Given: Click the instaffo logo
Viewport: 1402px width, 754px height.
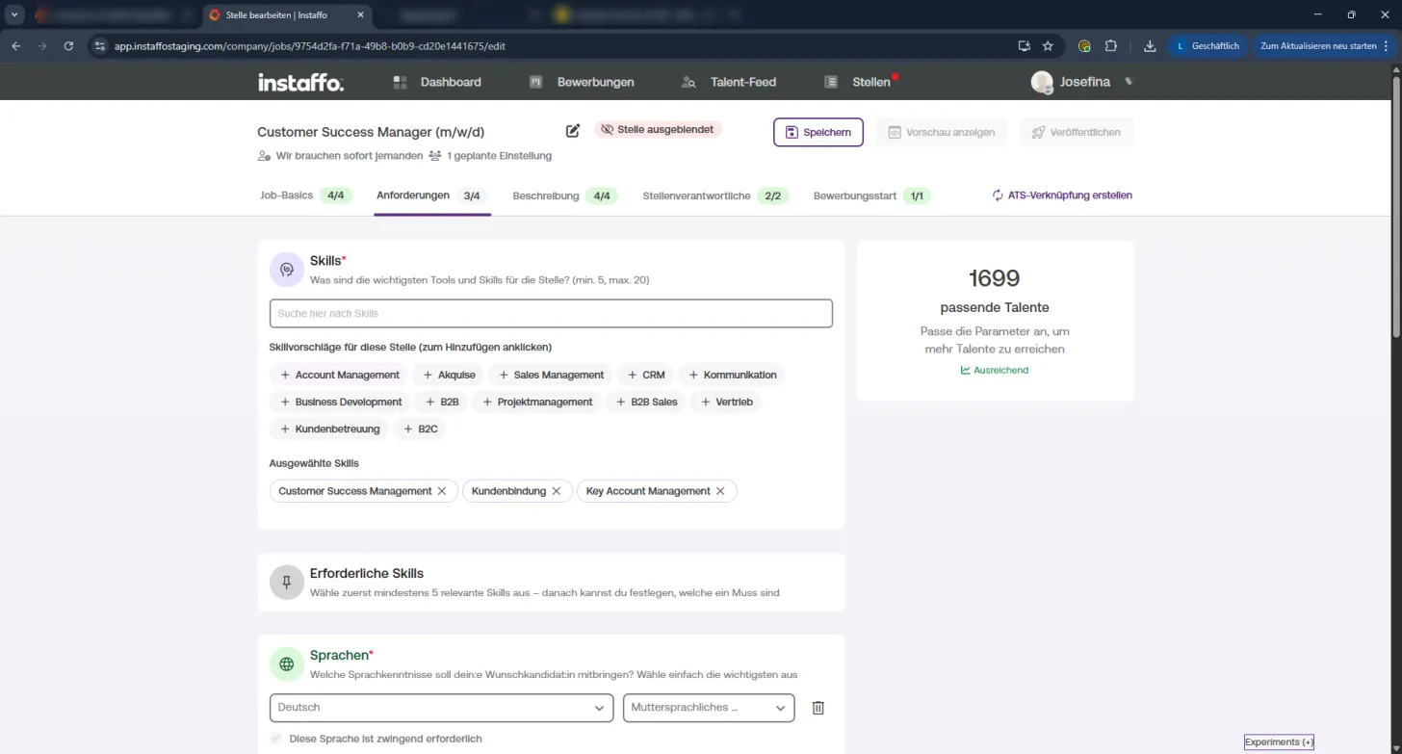Looking at the screenshot, I should pos(300,82).
